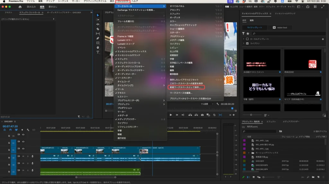Expand the モーショングラフィックス folder
Image resolution: width=329 pixels, height=184 pixels.
[x=249, y=153]
